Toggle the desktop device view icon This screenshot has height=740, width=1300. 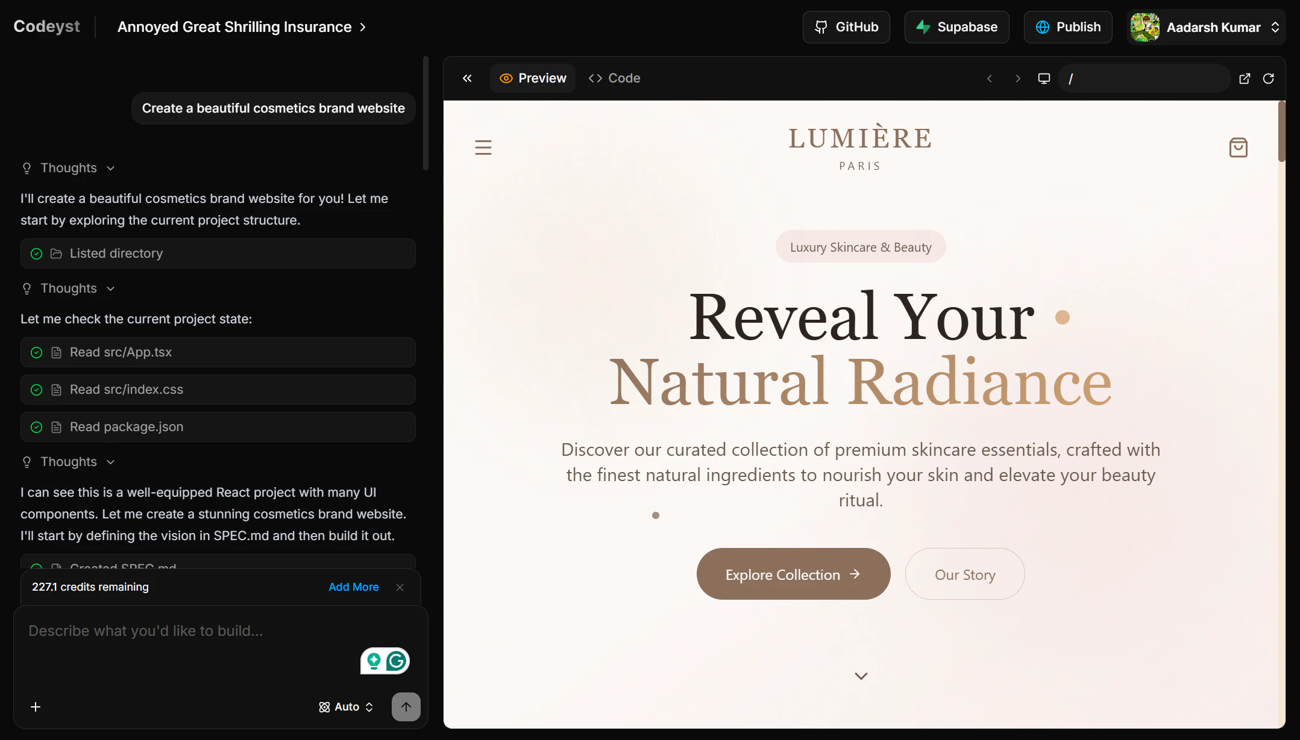[1044, 79]
